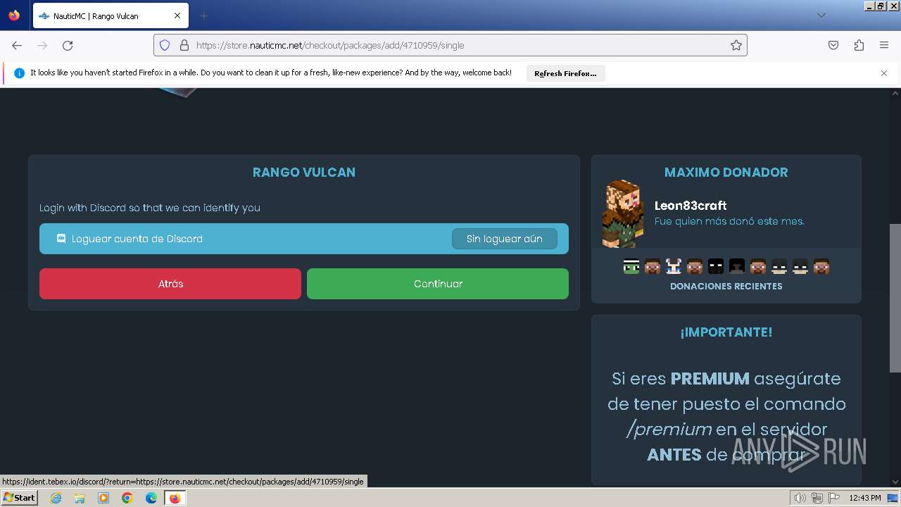The width and height of the screenshot is (901, 507).
Task: Go back with the browser back arrow
Action: point(17,45)
